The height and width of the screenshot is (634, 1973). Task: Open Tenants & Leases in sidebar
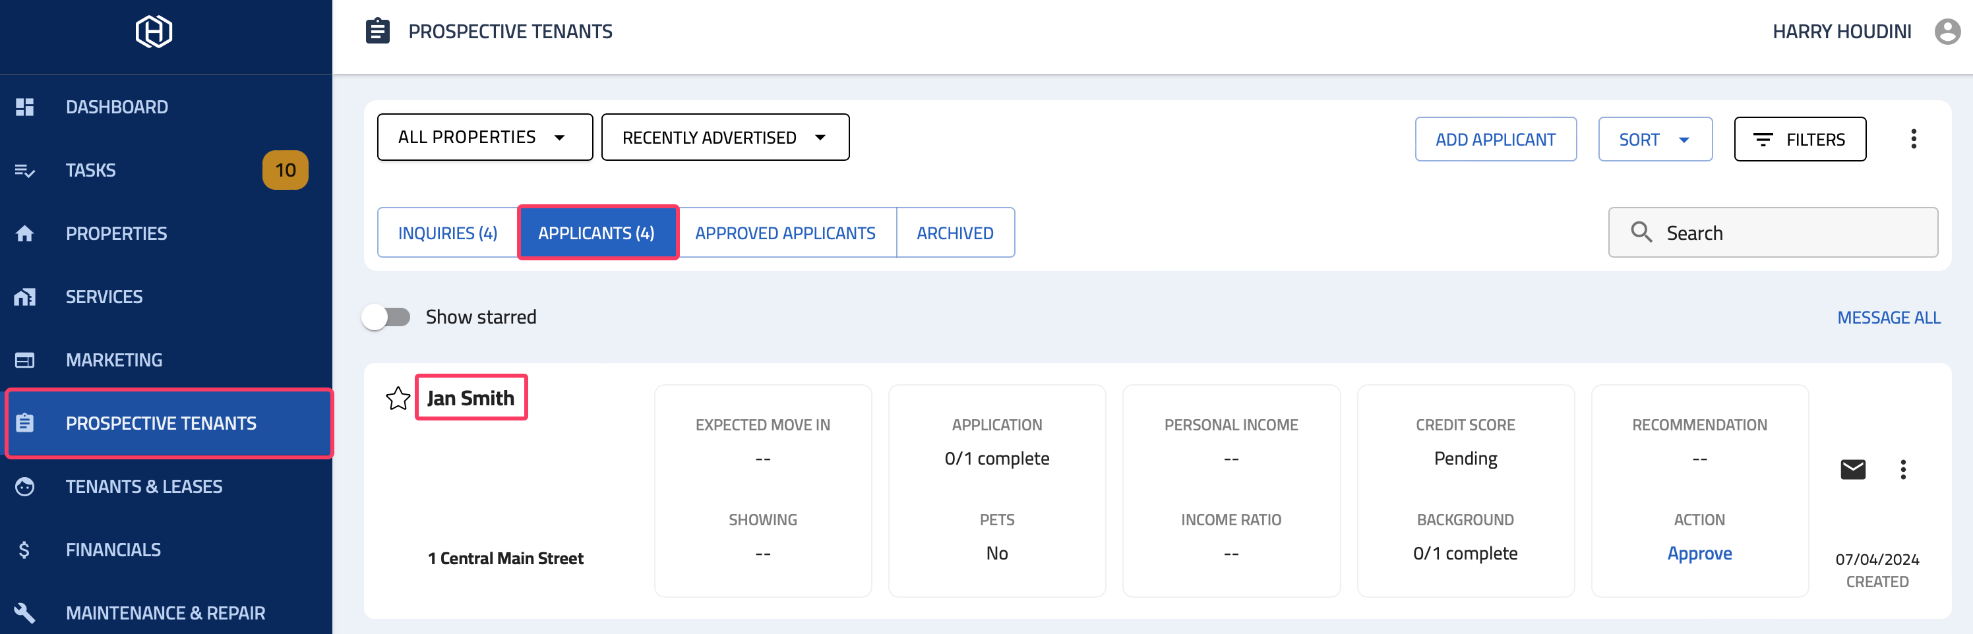tap(166, 487)
